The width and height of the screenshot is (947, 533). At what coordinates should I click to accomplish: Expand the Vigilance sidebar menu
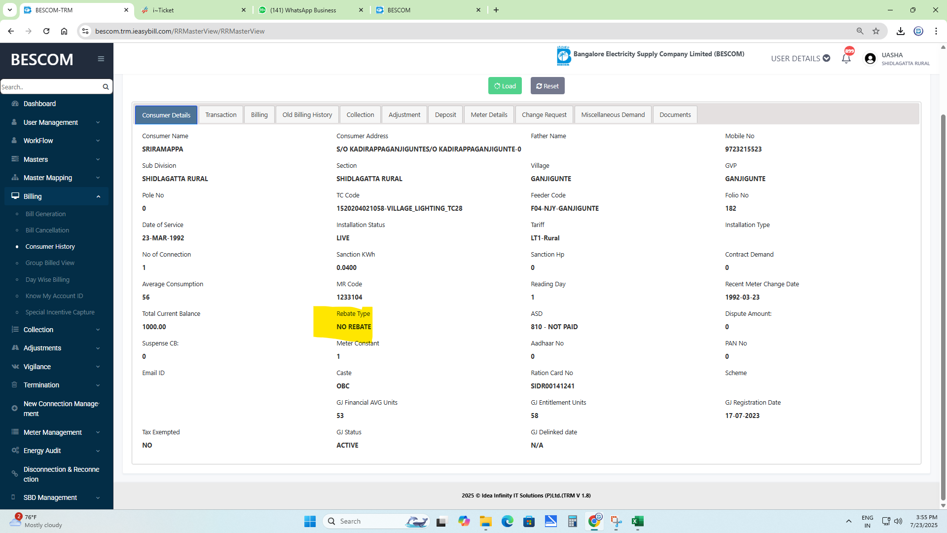coord(56,367)
